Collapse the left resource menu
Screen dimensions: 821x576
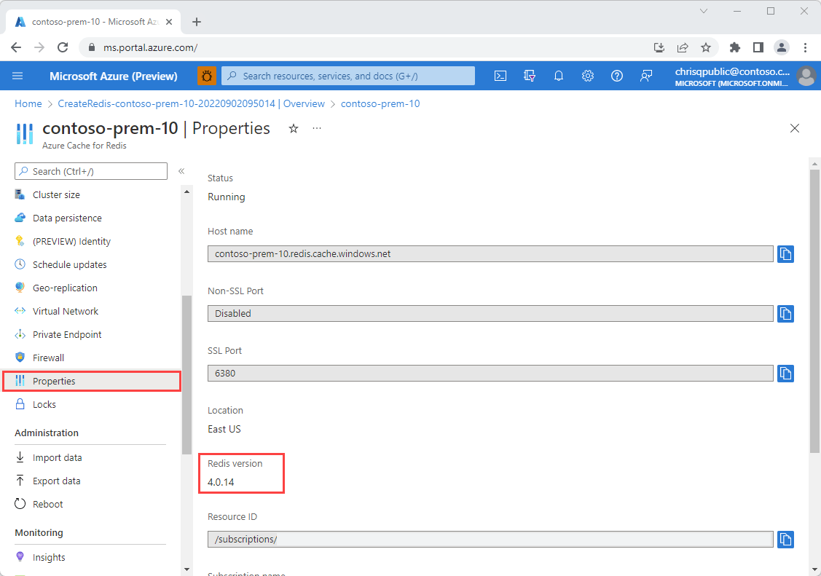click(x=181, y=171)
